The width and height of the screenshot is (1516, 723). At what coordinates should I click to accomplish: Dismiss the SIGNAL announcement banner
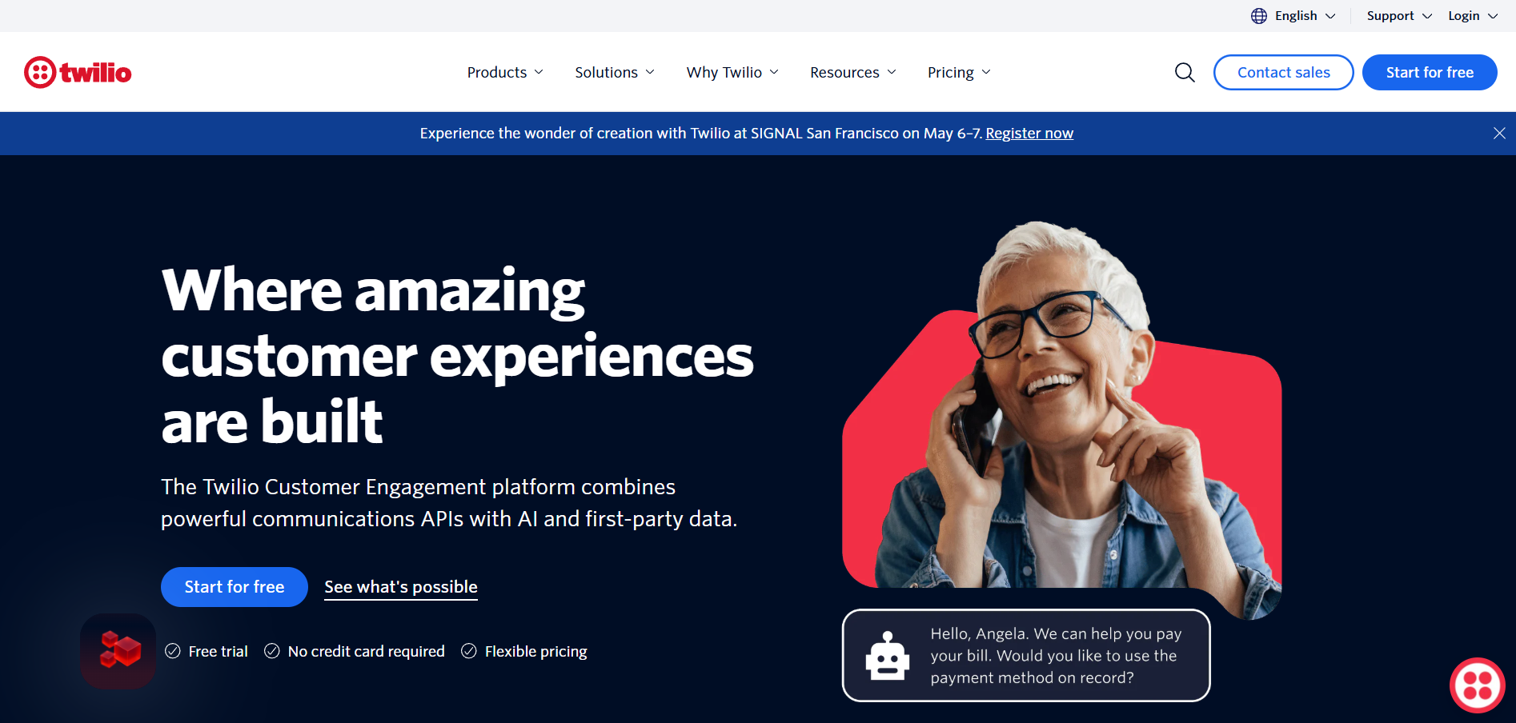[x=1499, y=134]
